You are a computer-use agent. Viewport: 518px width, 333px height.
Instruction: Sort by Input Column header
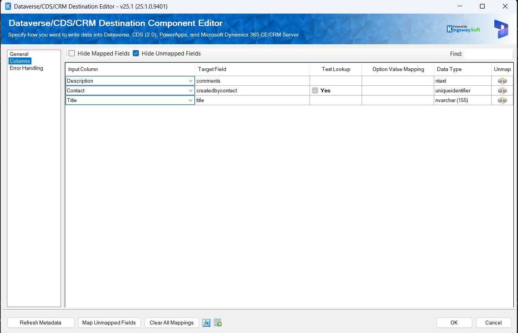coord(130,69)
